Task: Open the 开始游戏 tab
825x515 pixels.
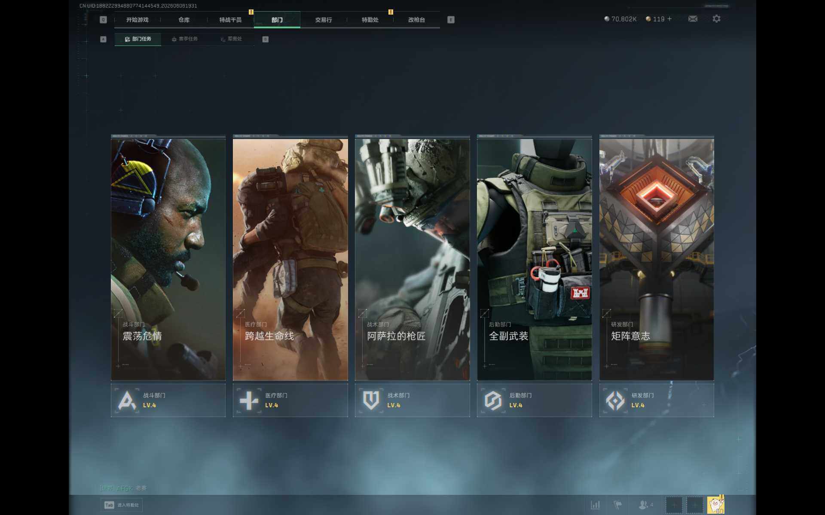Action: tap(137, 20)
